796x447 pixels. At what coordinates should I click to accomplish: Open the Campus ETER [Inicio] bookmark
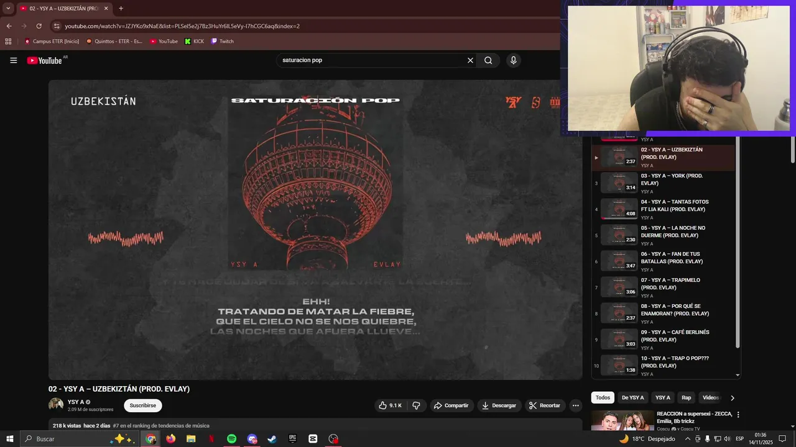[52, 42]
